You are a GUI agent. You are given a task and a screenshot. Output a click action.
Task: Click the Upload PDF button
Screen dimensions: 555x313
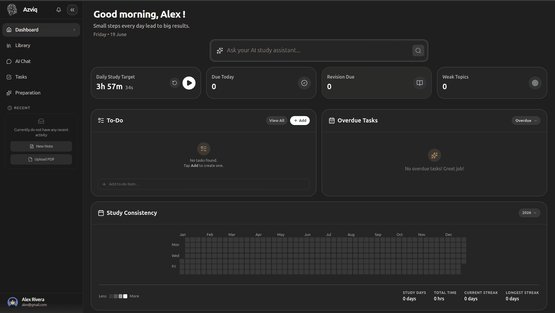pyautogui.click(x=41, y=159)
